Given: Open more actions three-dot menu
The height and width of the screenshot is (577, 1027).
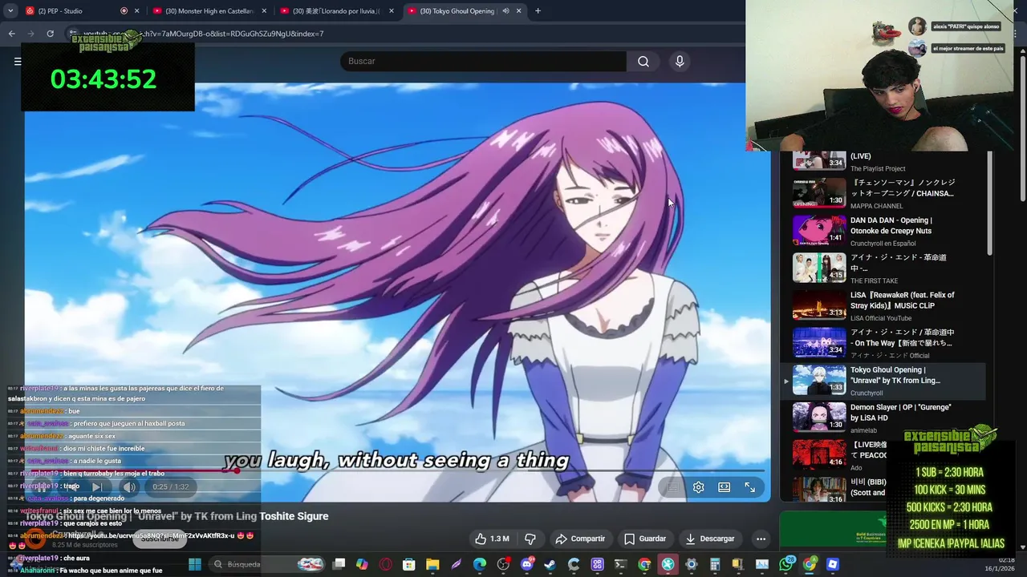Looking at the screenshot, I should click(761, 539).
